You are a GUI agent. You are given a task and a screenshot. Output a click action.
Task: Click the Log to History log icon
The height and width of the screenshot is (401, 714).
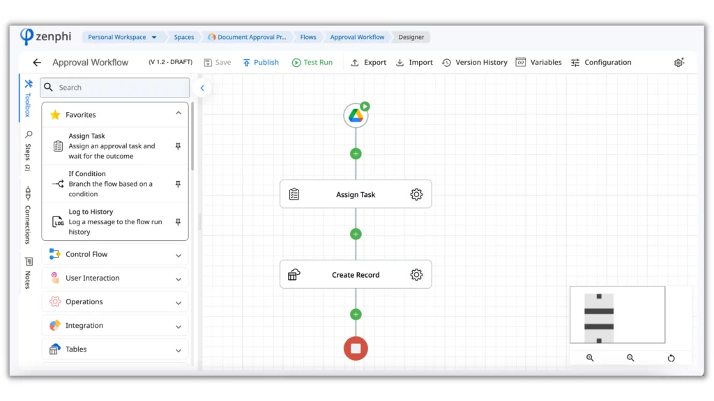(58, 222)
